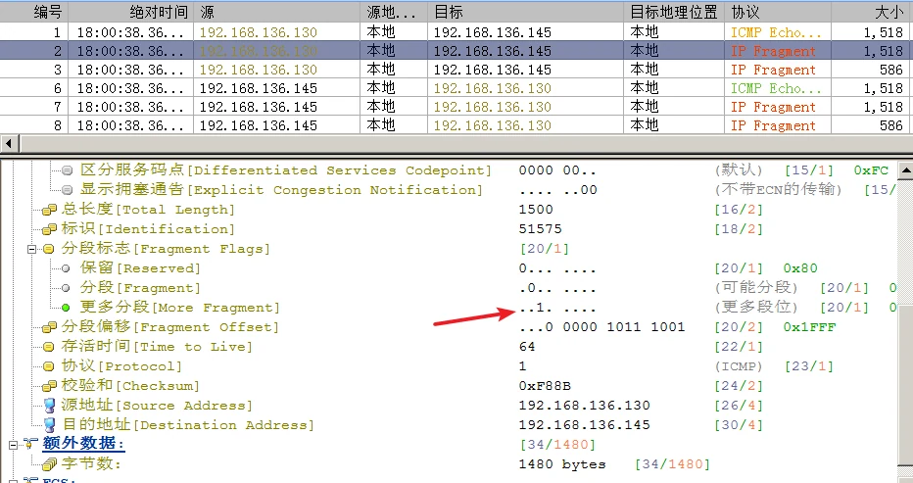This screenshot has height=483, width=913.
Task: Click fragment offset bits 0 0000 1011 1001
Action: point(602,327)
